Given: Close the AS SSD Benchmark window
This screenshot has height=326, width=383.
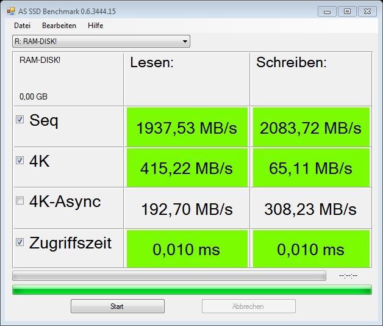Looking at the screenshot, I should (x=367, y=12).
